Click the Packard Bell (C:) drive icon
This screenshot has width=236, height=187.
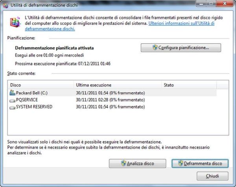coord(12,93)
